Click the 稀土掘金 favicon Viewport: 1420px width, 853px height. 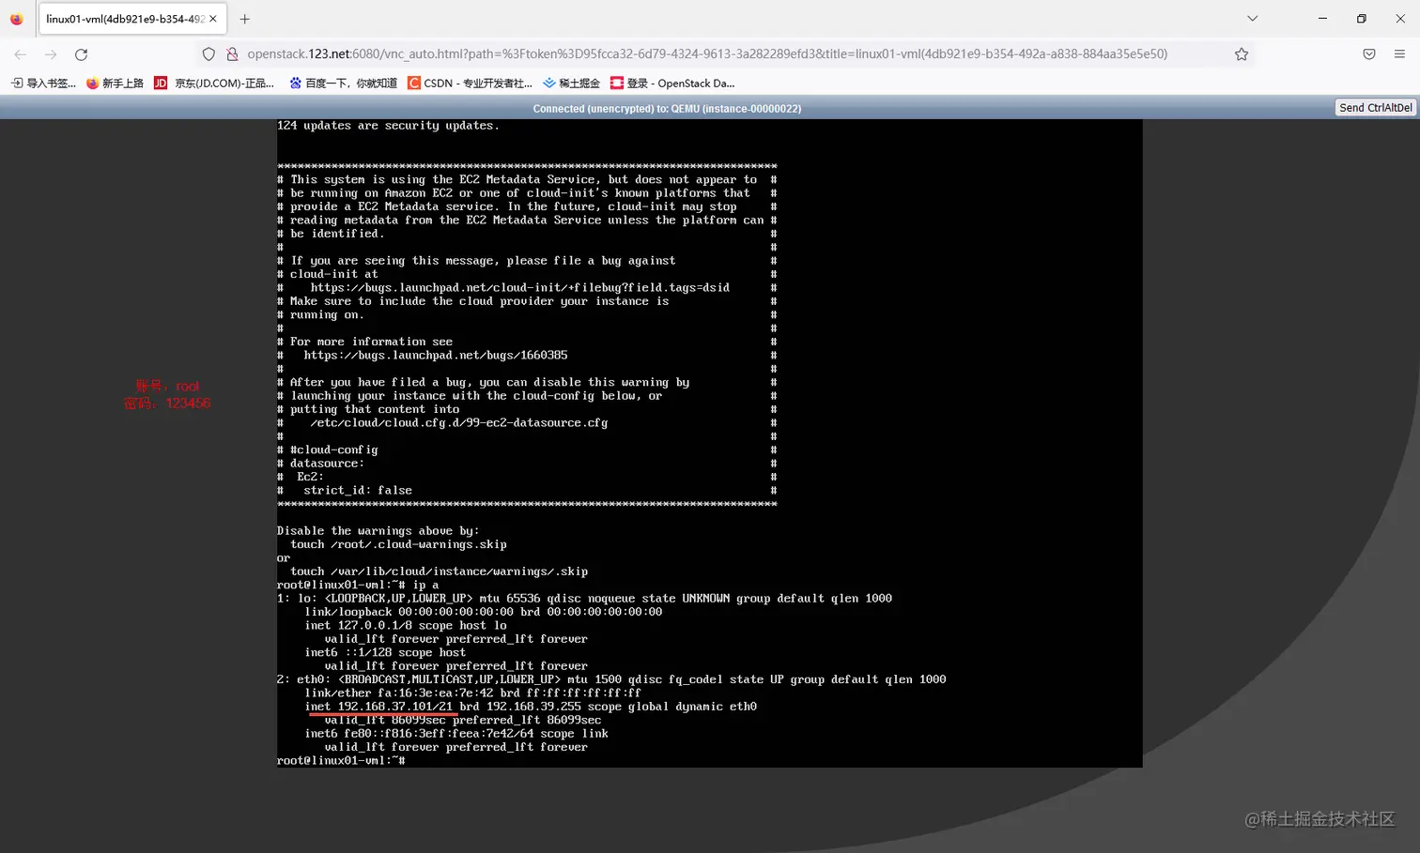[549, 84]
